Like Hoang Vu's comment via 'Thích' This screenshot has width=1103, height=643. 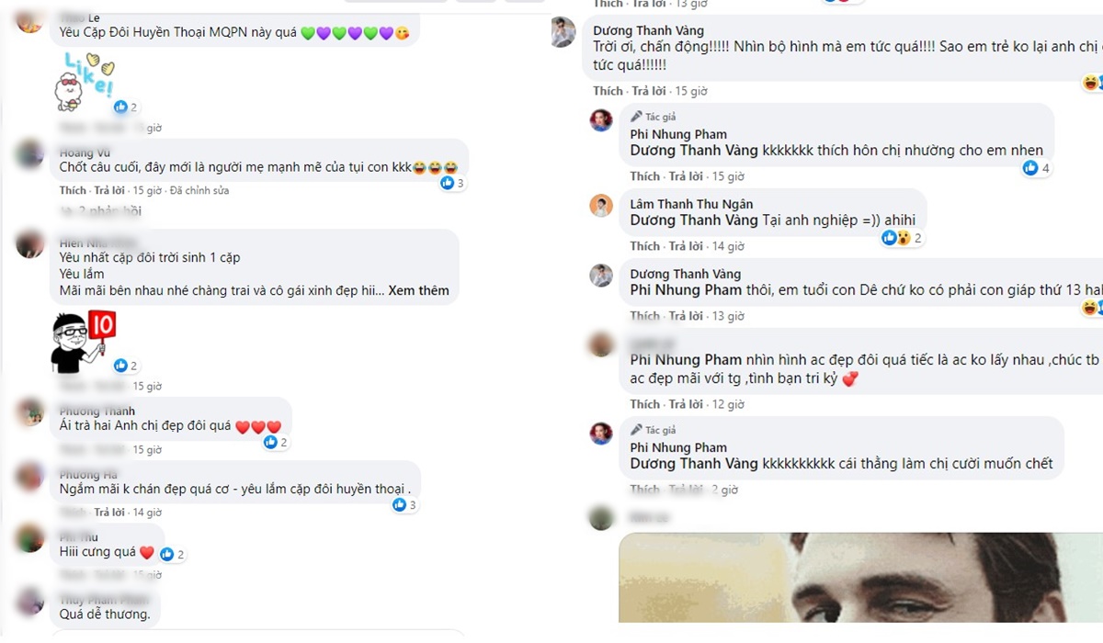click(73, 191)
